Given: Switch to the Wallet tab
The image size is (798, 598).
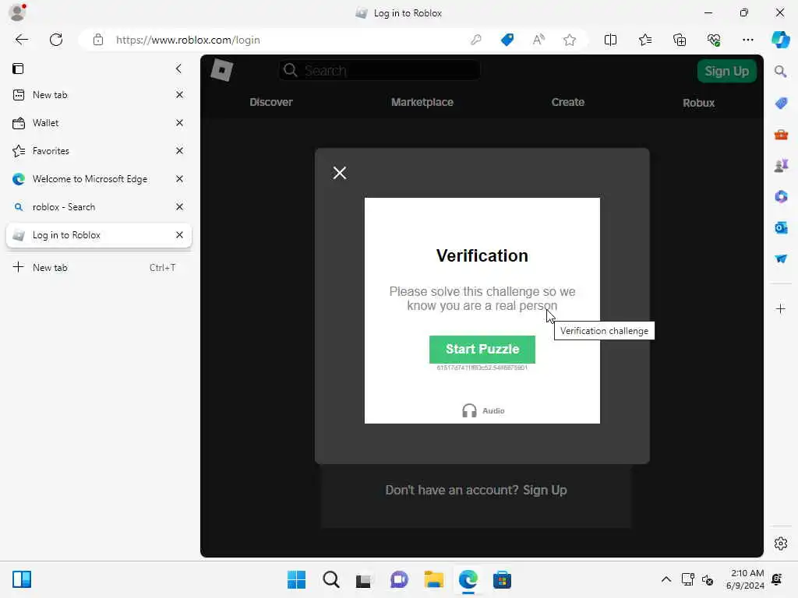Looking at the screenshot, I should point(99,122).
